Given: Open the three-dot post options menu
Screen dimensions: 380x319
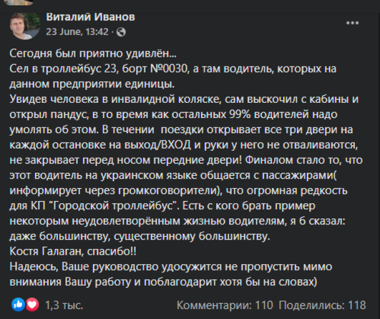Looking at the screenshot, I should 353,23.
